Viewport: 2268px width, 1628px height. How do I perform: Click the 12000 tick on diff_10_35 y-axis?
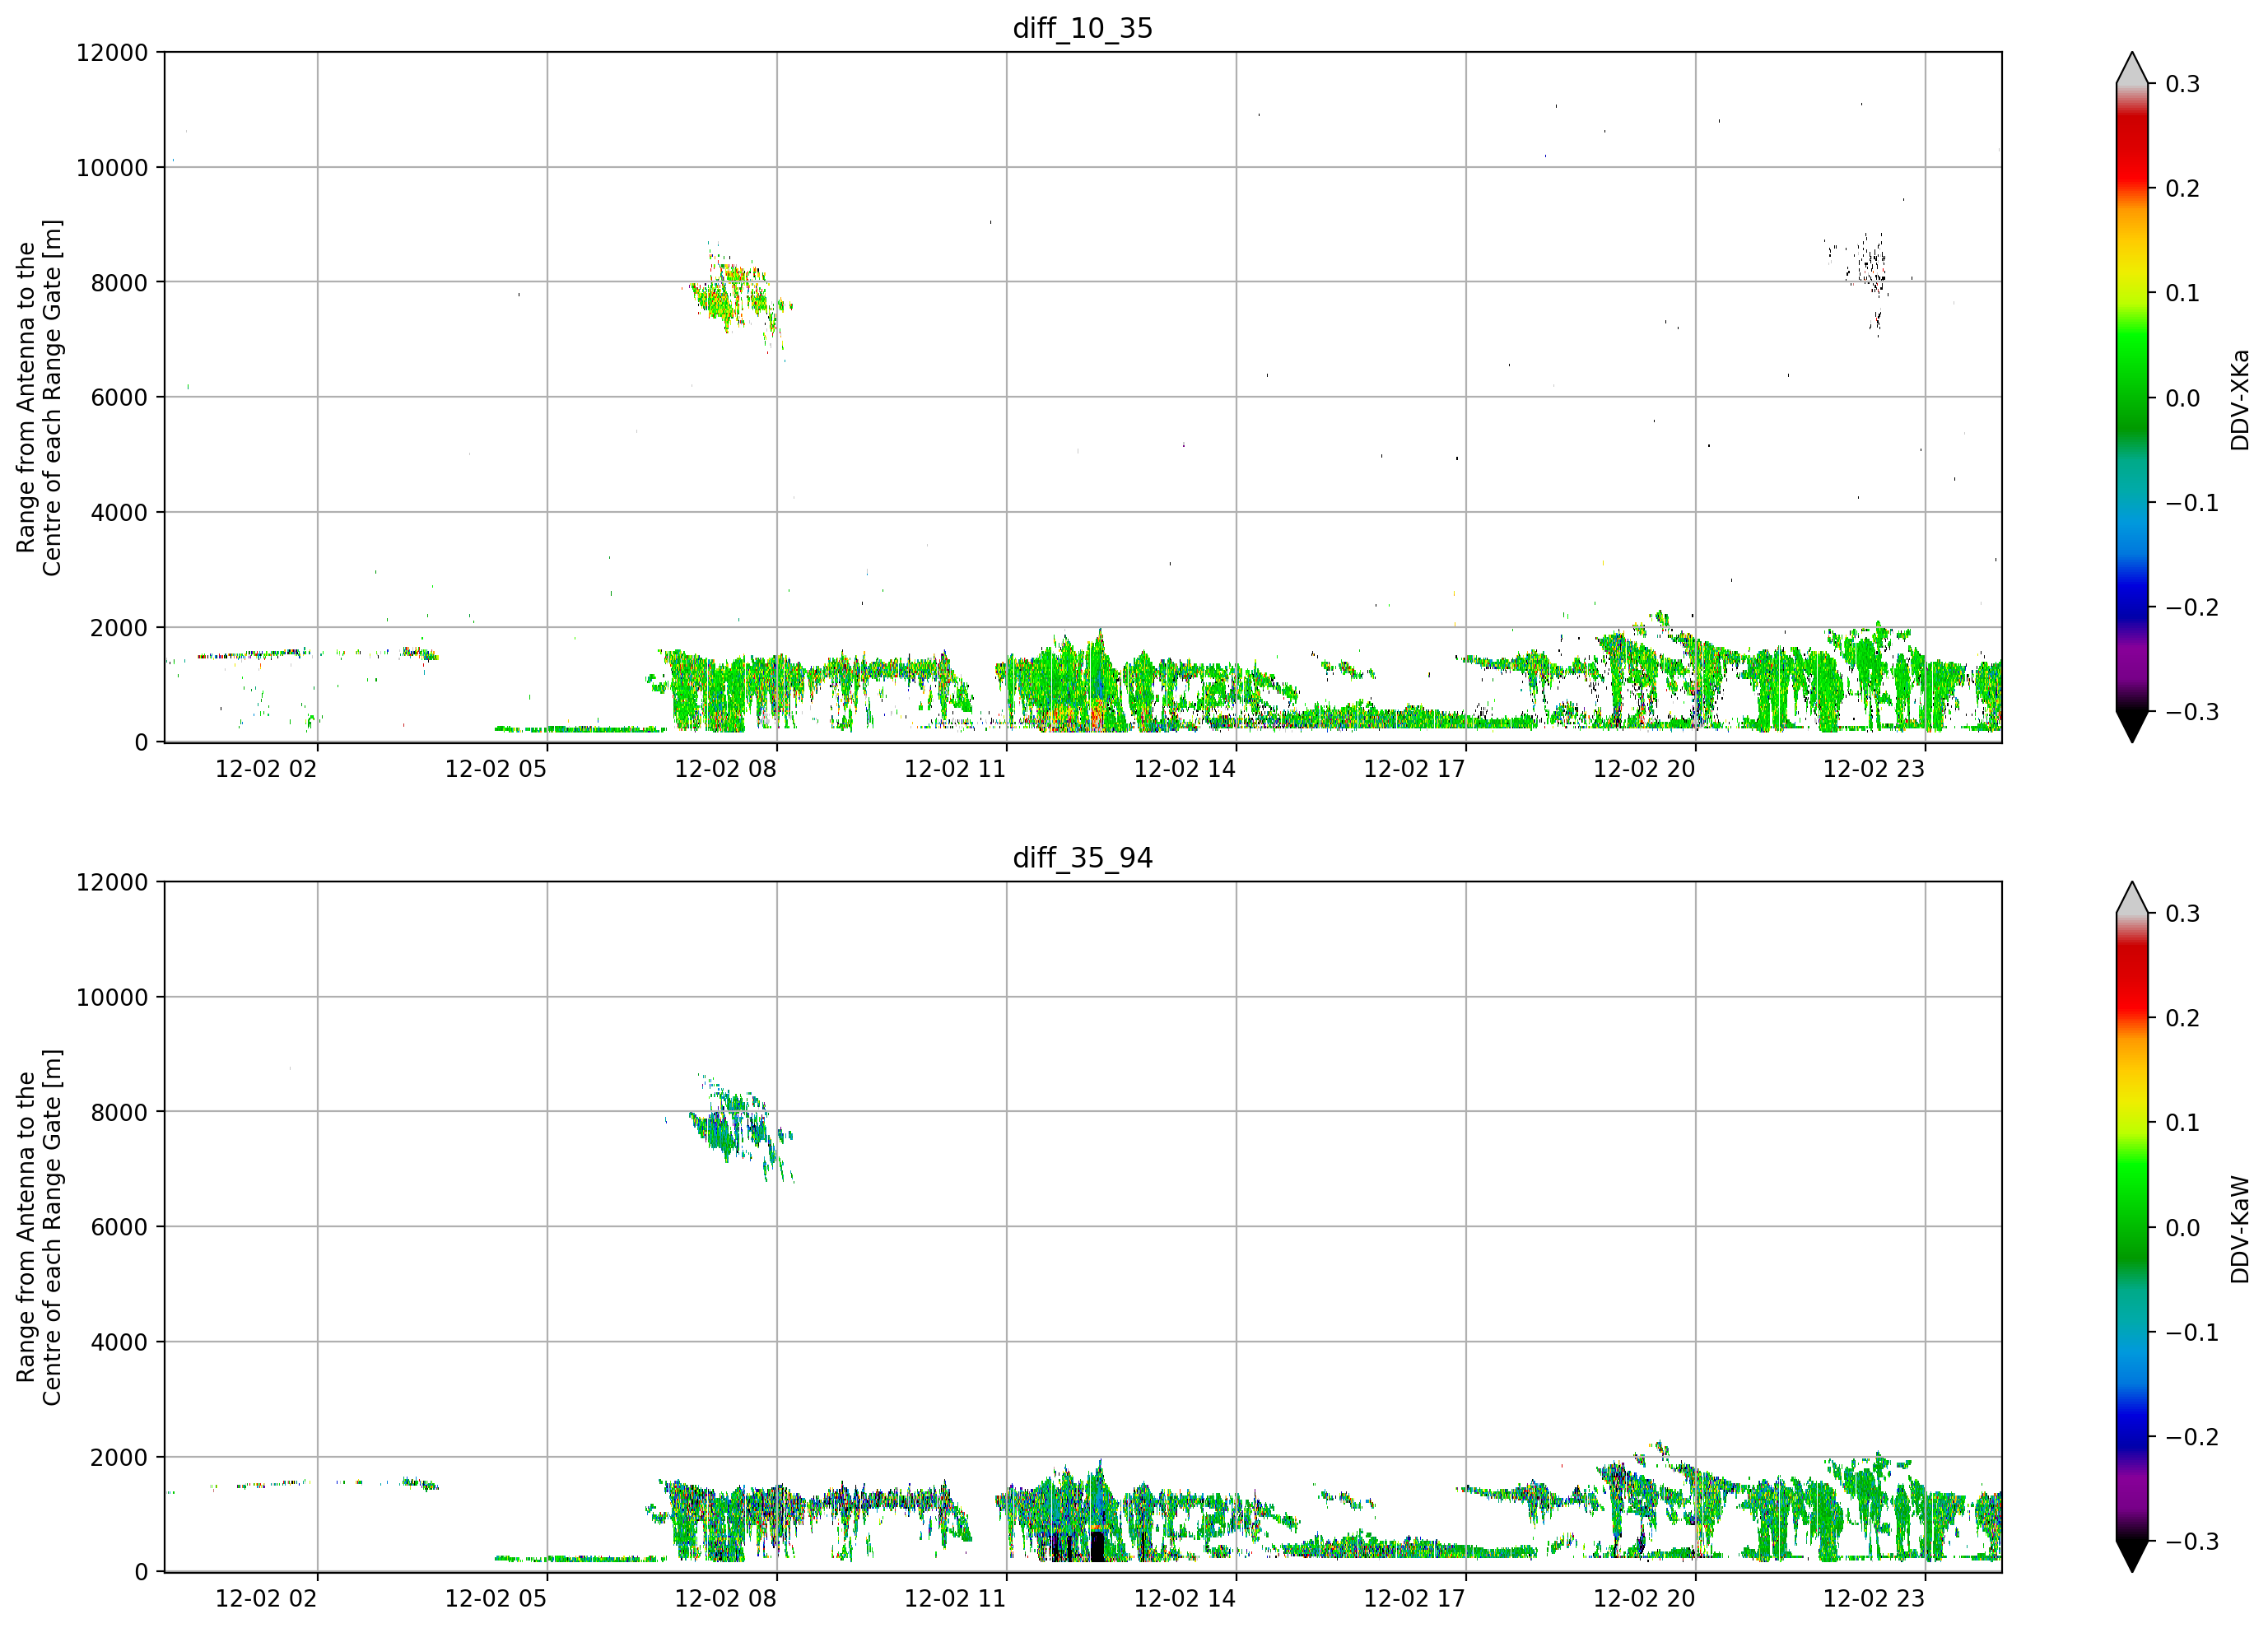pyautogui.click(x=112, y=52)
